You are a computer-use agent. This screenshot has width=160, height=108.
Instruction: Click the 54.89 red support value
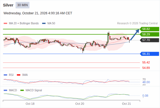coord(146,68)
